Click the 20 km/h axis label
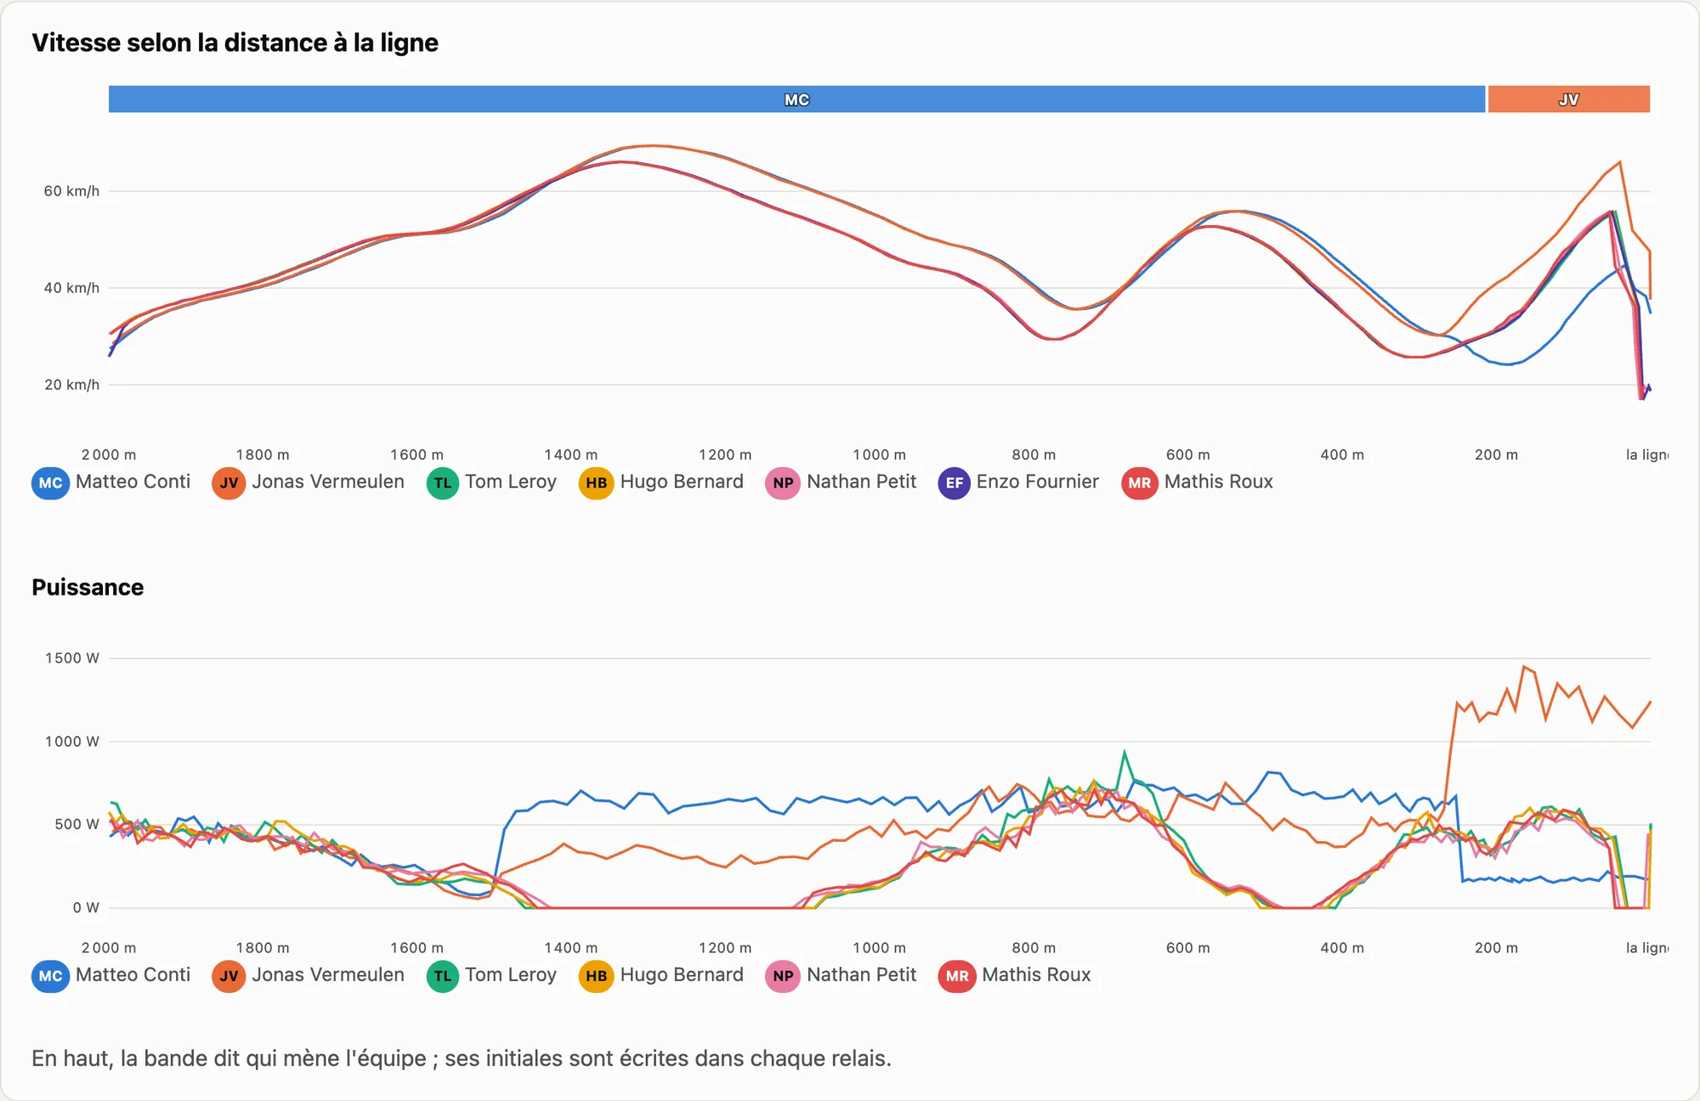Viewport: 1700px width, 1101px height. 71,385
